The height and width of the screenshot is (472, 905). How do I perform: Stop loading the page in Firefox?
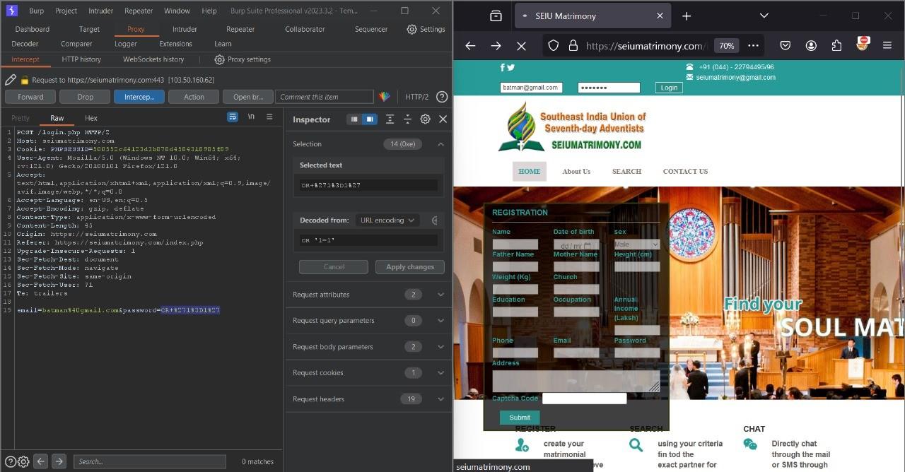tap(522, 46)
